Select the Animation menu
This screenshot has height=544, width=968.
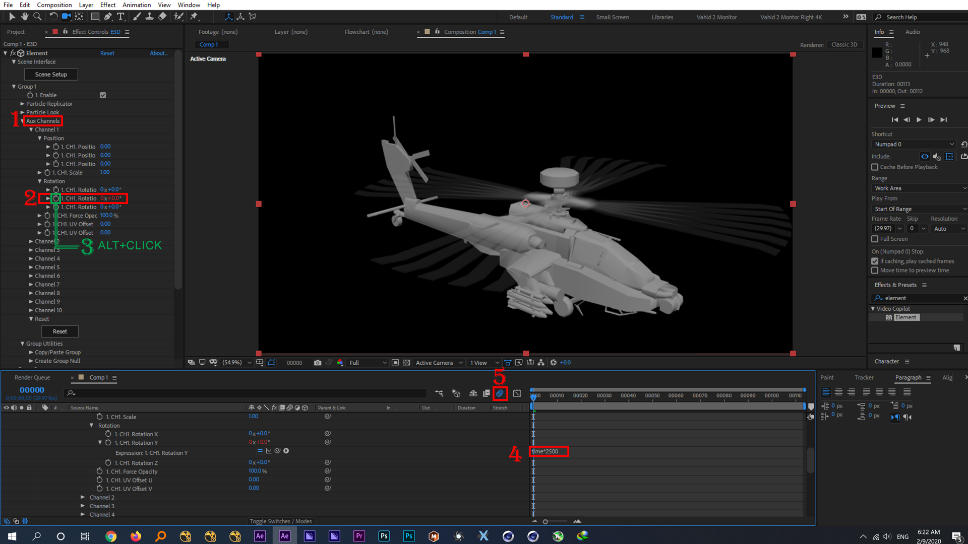pyautogui.click(x=136, y=5)
